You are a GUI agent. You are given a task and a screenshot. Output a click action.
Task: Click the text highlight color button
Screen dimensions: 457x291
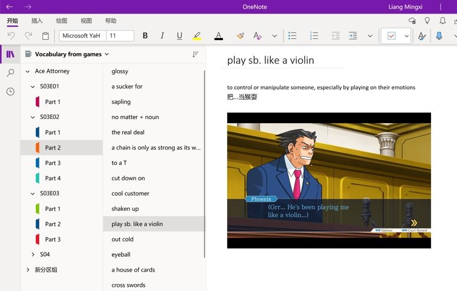197,36
